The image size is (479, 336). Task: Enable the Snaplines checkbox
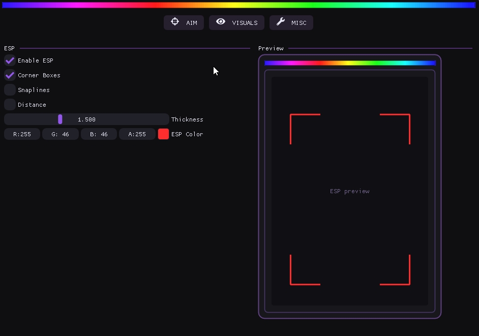click(10, 90)
